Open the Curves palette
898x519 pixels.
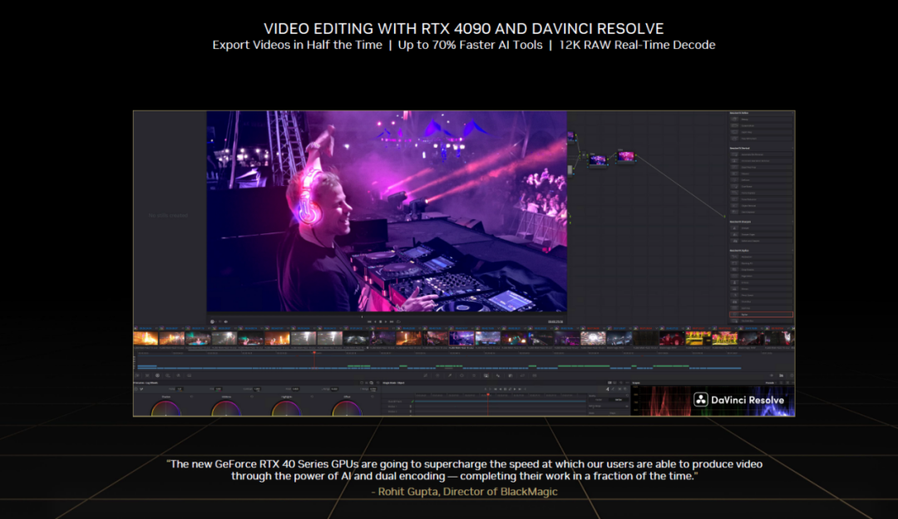(426, 375)
